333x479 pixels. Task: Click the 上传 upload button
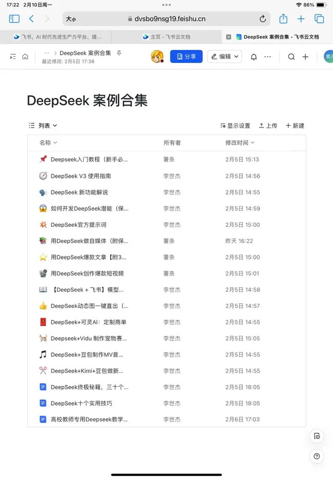(x=268, y=125)
